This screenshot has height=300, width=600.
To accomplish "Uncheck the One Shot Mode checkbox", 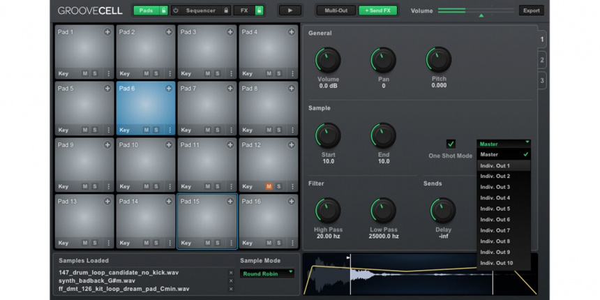I will pos(451,144).
